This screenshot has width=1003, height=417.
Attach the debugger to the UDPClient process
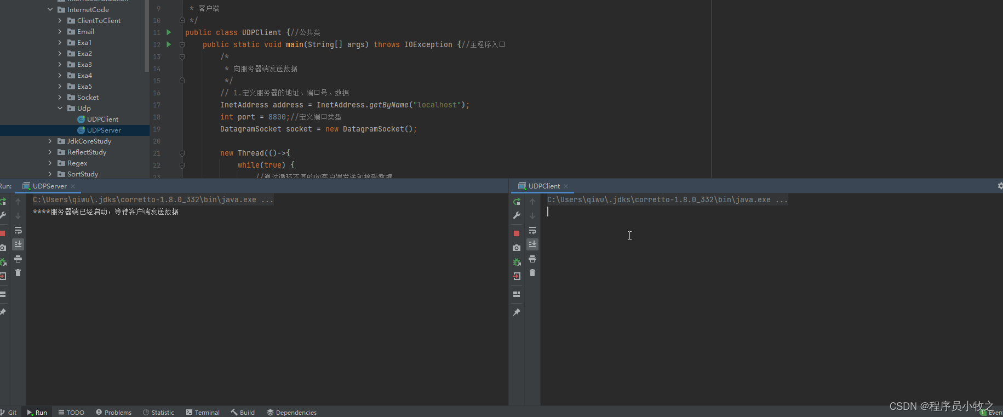[517, 262]
